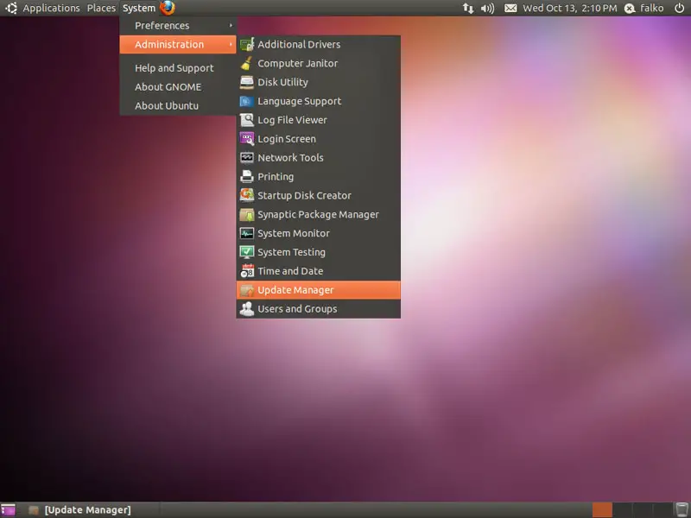Click the Language Support flag icon
This screenshot has height=518, width=691.
point(247,101)
